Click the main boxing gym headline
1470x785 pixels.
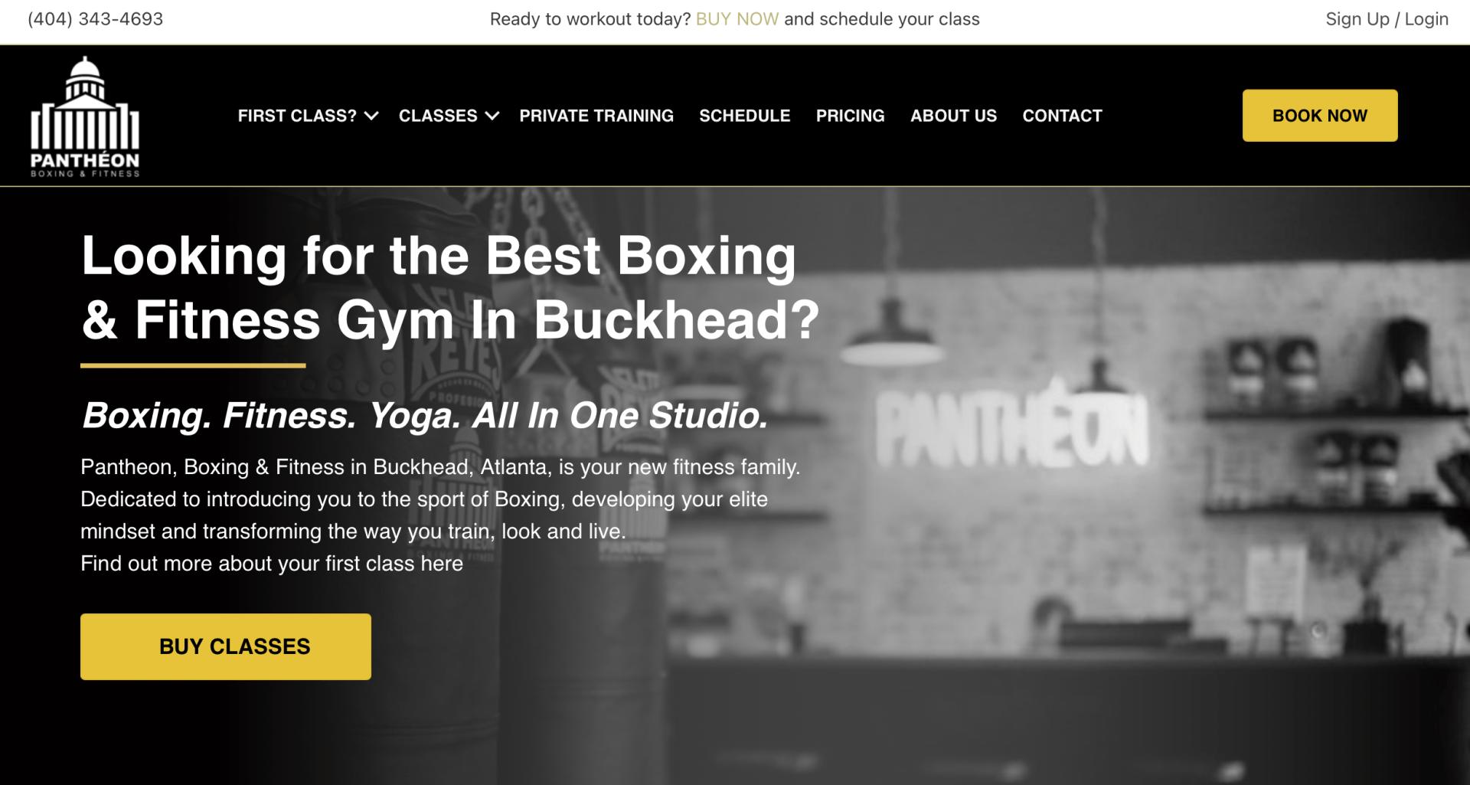[x=450, y=287]
